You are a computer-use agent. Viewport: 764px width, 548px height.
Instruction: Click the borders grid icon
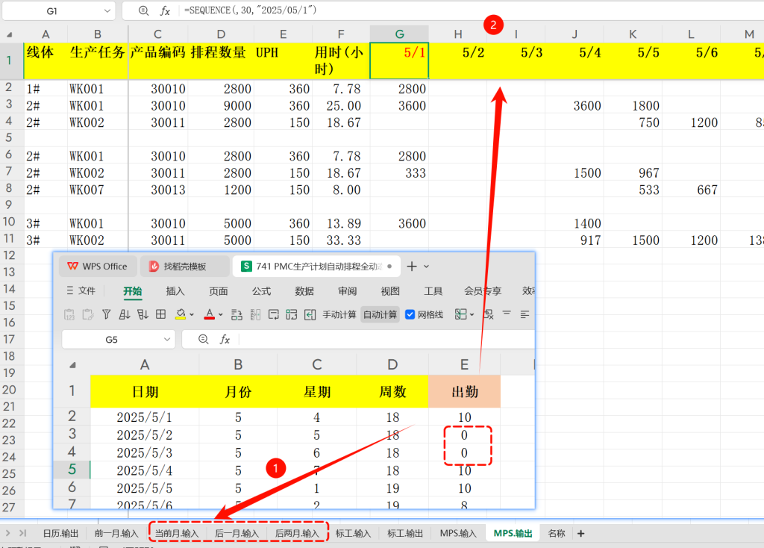coord(161,314)
